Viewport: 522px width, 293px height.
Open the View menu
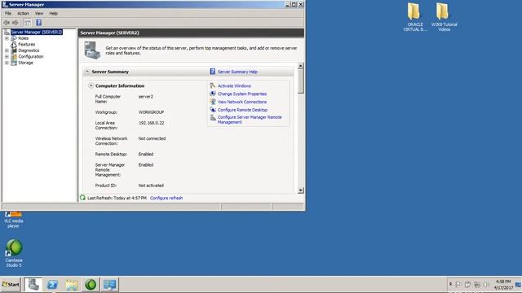point(39,14)
